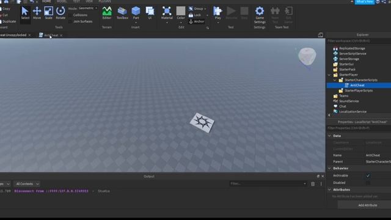Click the What's New button
Screen dimensions: 391x220
point(364,1)
